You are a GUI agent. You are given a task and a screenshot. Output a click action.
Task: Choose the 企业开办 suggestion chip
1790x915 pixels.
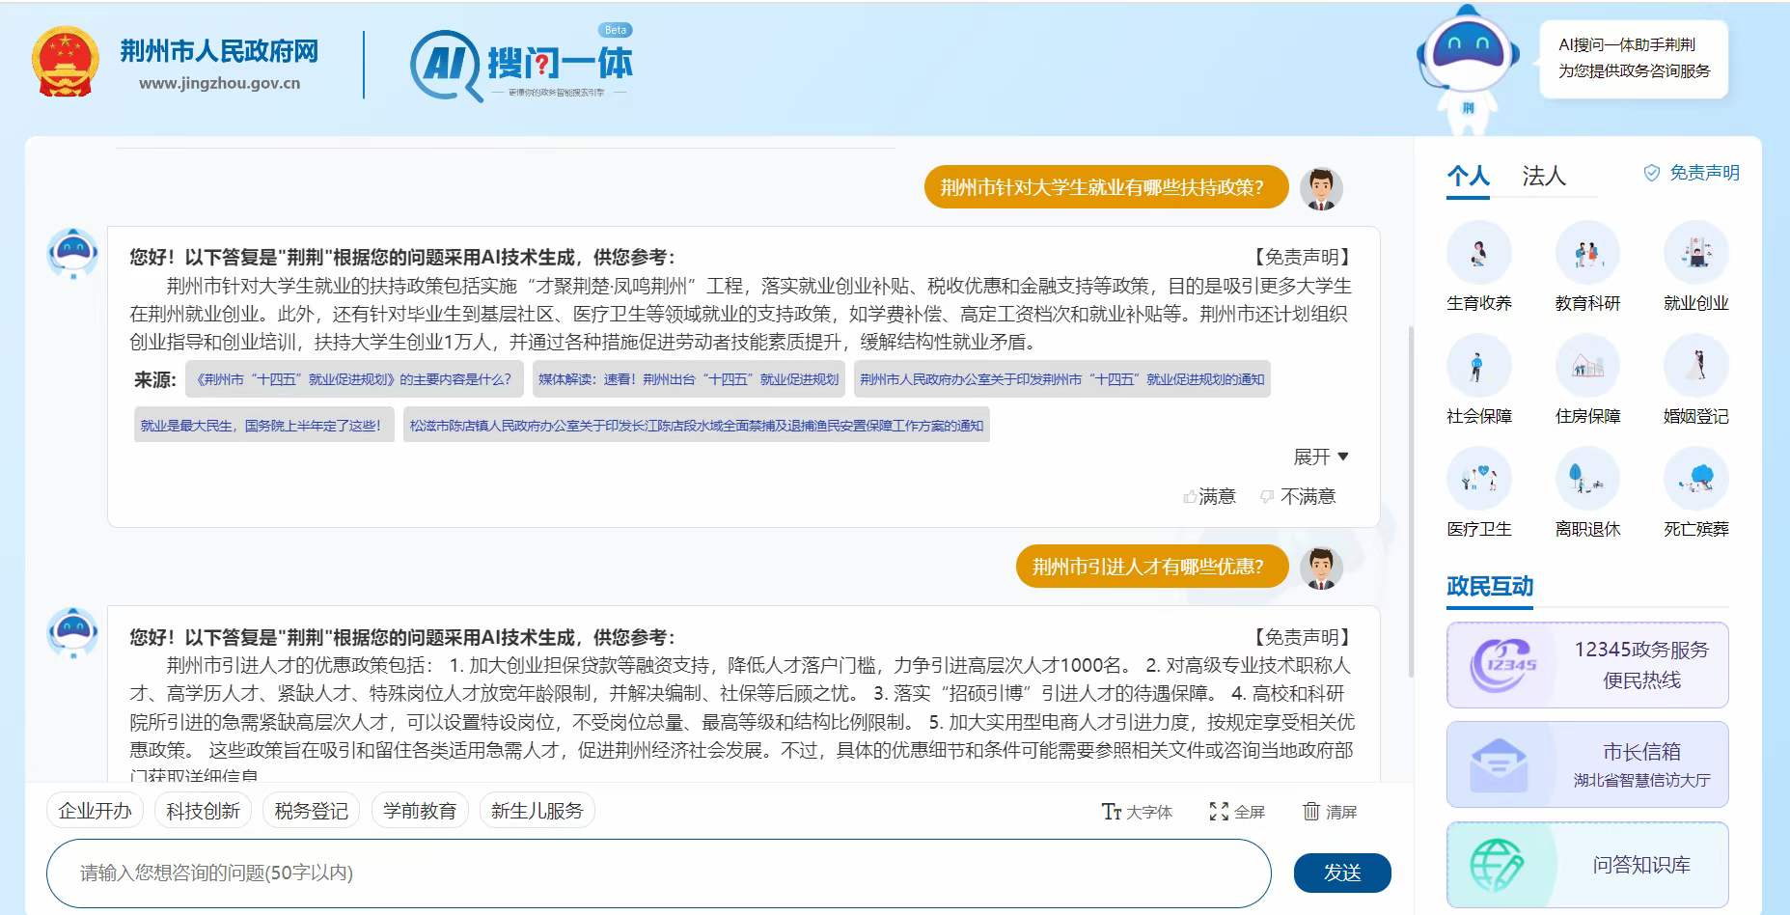tap(95, 811)
